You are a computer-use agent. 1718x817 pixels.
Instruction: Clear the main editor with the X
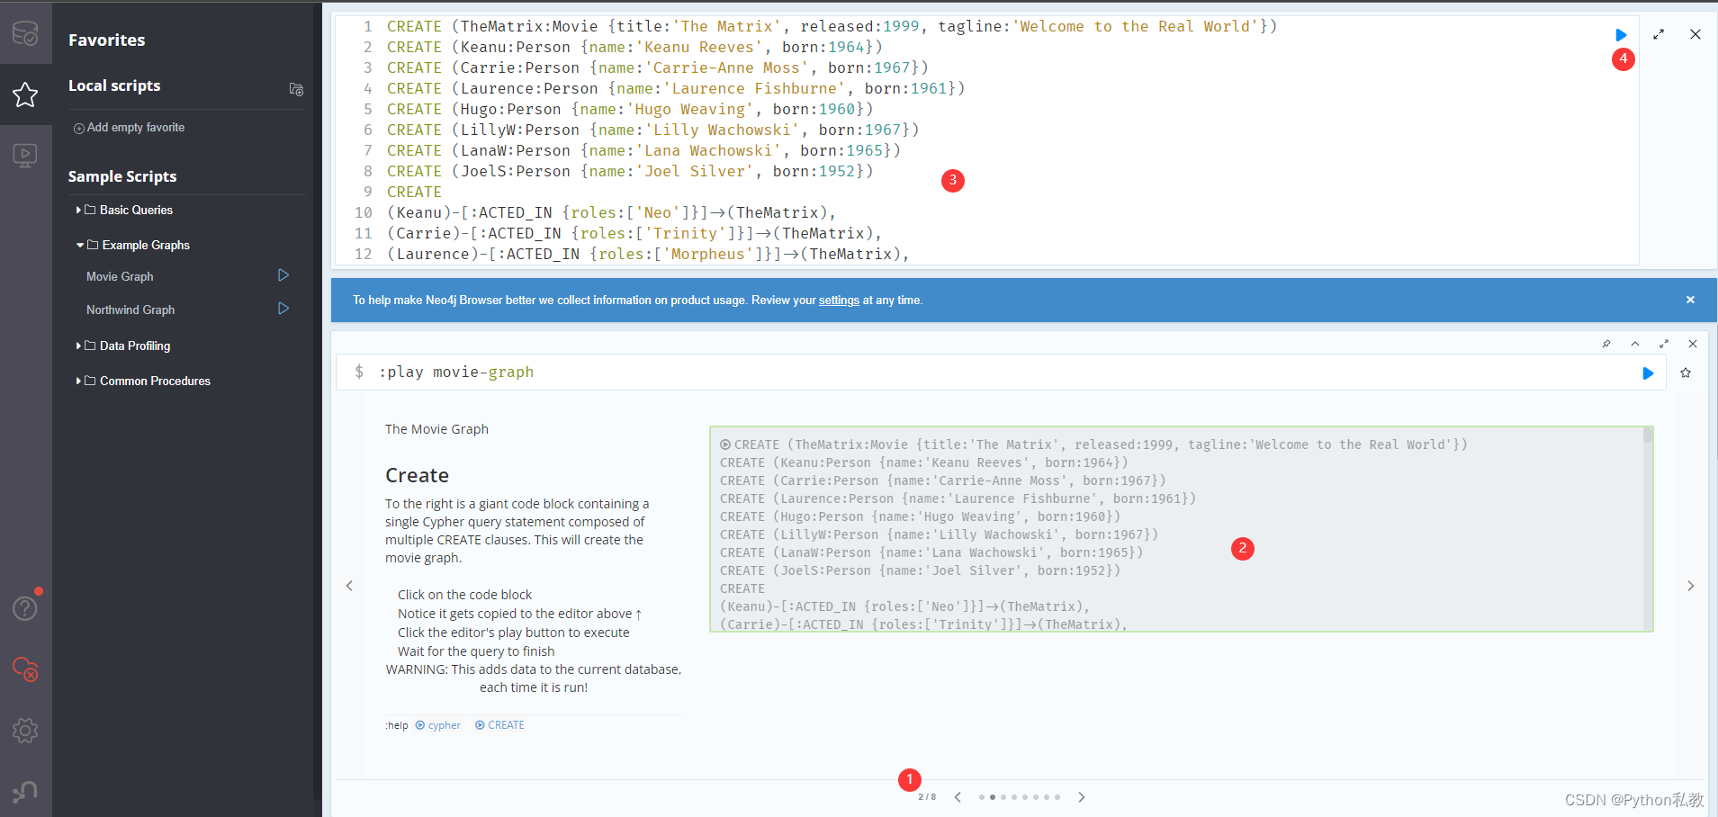click(x=1696, y=34)
